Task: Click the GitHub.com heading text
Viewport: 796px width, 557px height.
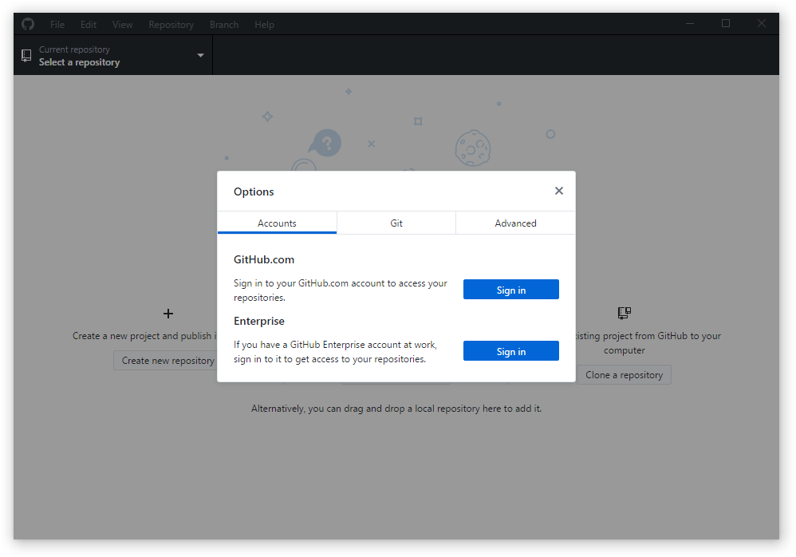Action: [x=264, y=259]
